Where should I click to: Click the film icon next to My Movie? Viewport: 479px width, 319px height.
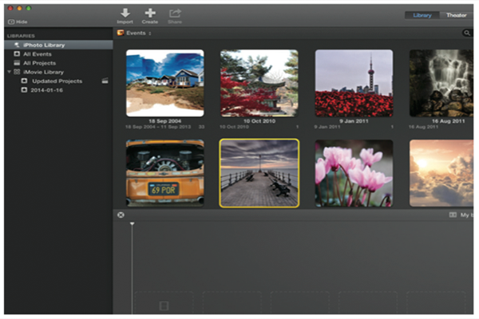[453, 215]
